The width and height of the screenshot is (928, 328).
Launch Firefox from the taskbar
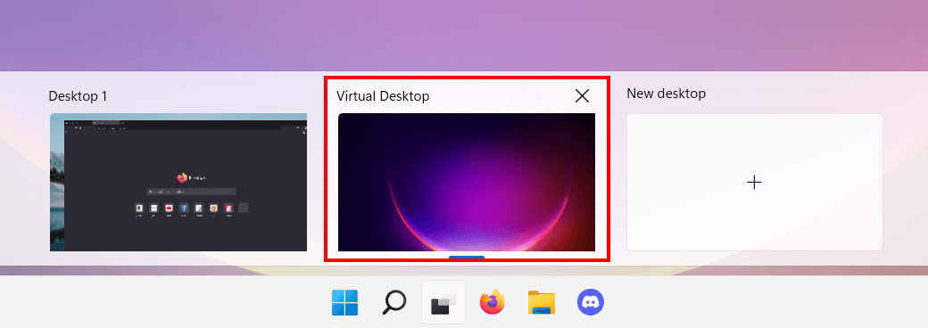(493, 302)
